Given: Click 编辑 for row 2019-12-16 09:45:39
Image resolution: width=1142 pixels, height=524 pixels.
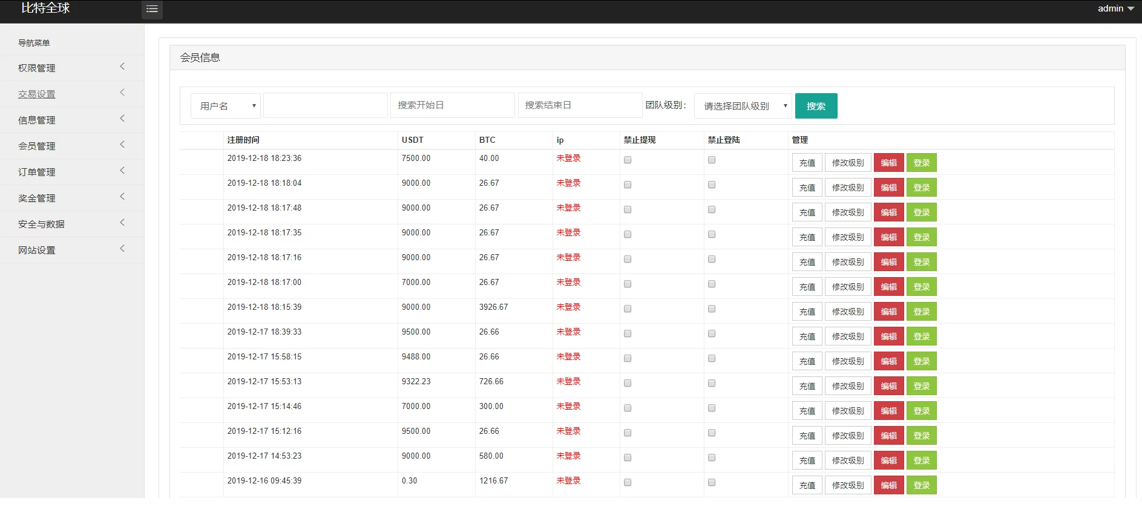Looking at the screenshot, I should [889, 485].
